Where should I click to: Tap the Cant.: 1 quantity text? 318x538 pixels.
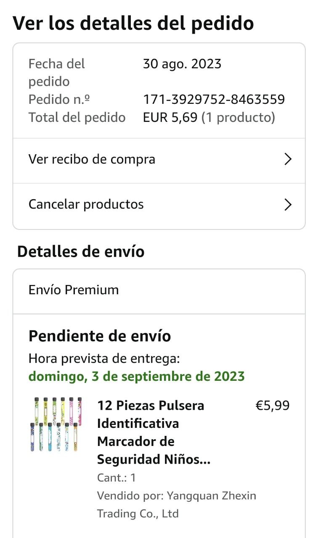(x=117, y=478)
